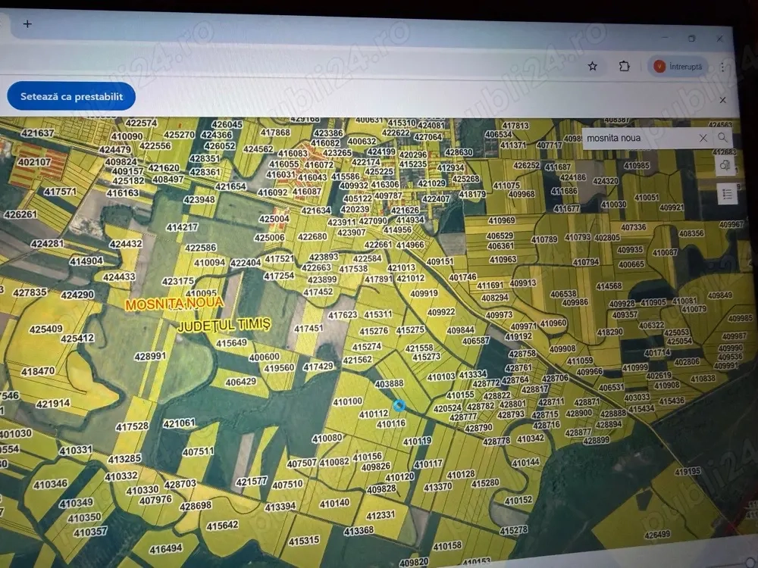Open the legend list icon
The width and height of the screenshot is (758, 568).
[x=727, y=194]
